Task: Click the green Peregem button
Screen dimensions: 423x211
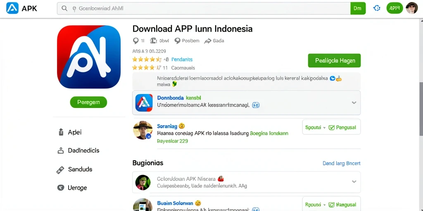Action: click(88, 102)
